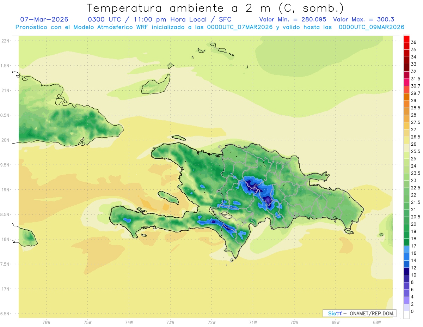Viewport: 423px width, 327px height.
Task: Click the legend value "22.5"
Action: pos(416,188)
